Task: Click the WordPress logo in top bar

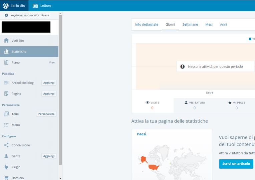Action: (x=5, y=5)
